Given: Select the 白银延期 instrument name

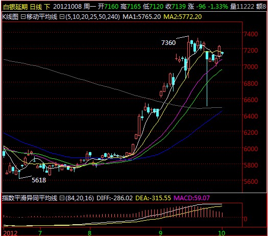Looking at the screenshot, I should coord(15,7).
